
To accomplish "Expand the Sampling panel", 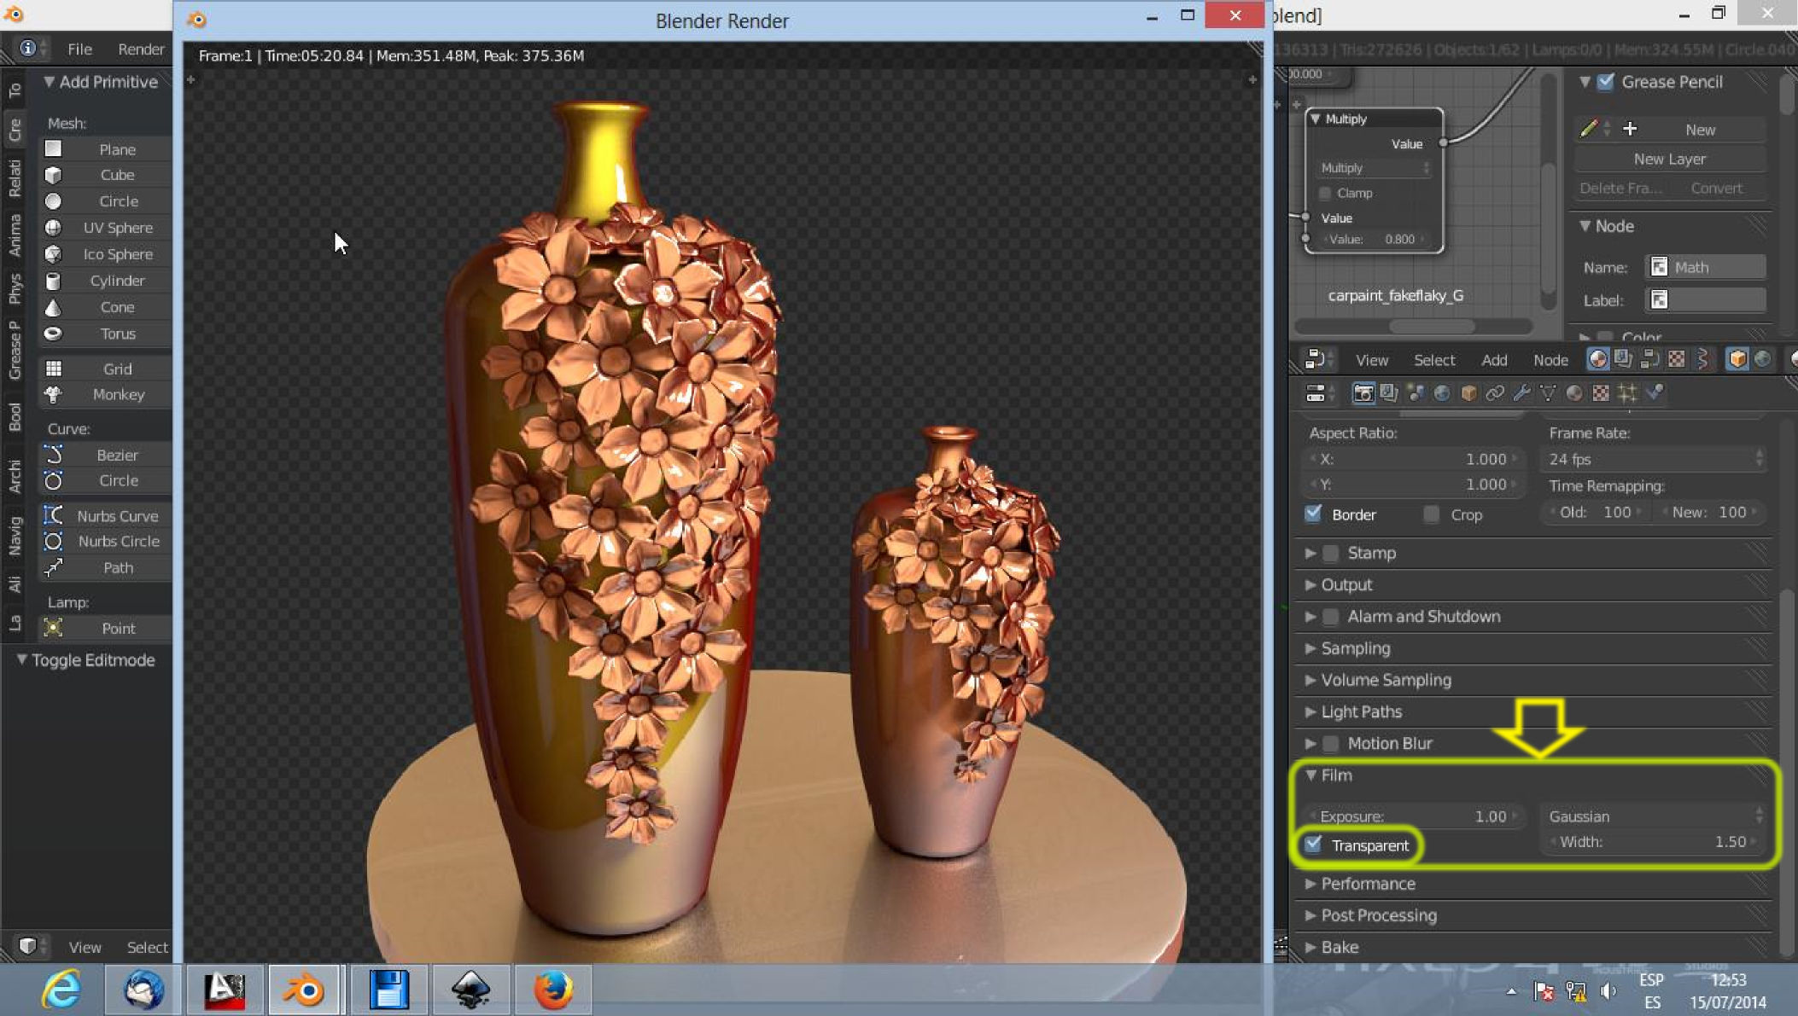I will [x=1356, y=648].
